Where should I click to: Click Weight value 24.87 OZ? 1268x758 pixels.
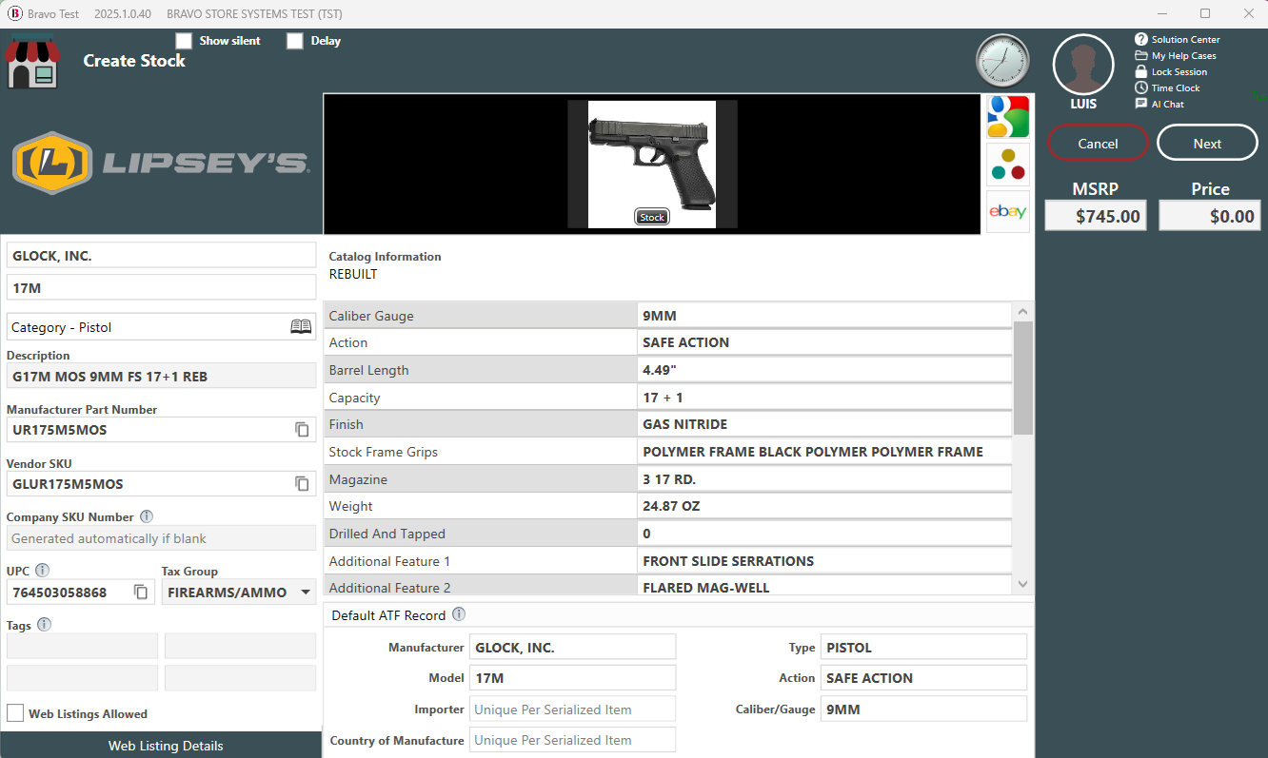[x=824, y=506]
